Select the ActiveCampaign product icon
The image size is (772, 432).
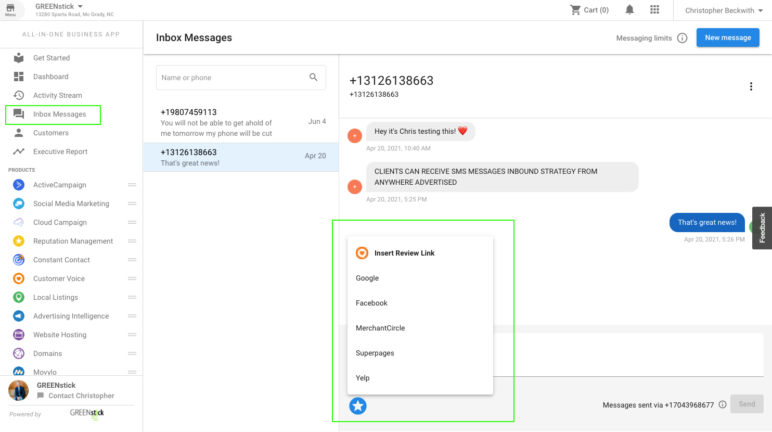tap(19, 185)
